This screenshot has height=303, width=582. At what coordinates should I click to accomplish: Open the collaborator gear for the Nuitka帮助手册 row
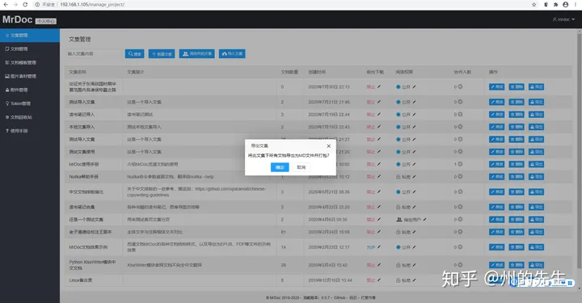click(x=460, y=176)
